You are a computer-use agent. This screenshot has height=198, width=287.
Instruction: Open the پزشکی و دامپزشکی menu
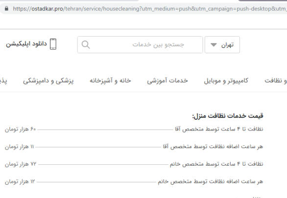pyautogui.click(x=48, y=81)
